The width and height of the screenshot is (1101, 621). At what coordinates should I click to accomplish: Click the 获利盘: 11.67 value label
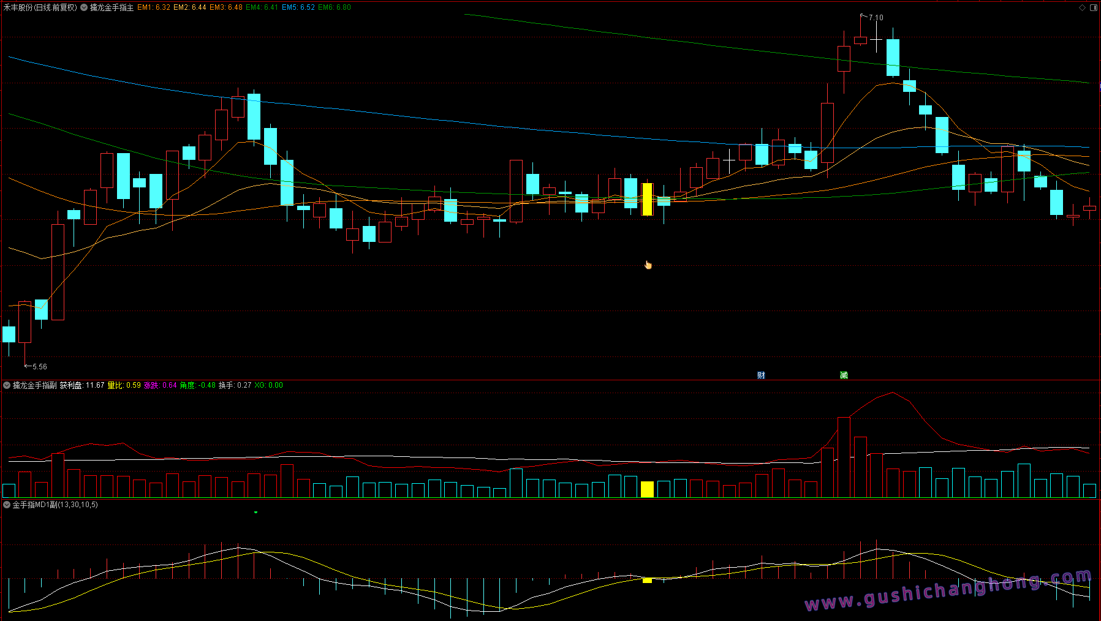[82, 385]
